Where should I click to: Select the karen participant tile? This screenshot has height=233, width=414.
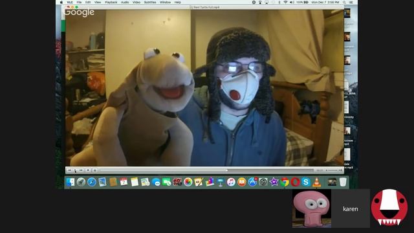coord(351,208)
